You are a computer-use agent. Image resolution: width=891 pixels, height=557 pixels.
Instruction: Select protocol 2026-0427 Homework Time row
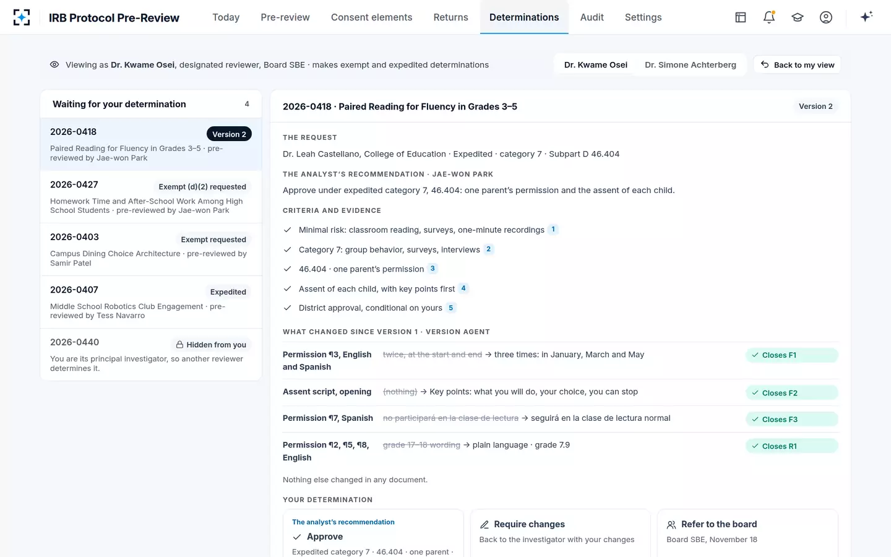tap(151, 197)
